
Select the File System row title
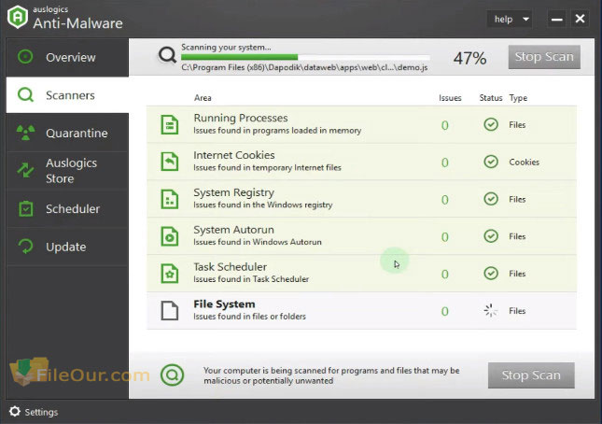224,304
